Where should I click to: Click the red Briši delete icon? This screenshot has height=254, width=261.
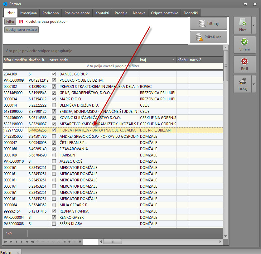click(244, 61)
